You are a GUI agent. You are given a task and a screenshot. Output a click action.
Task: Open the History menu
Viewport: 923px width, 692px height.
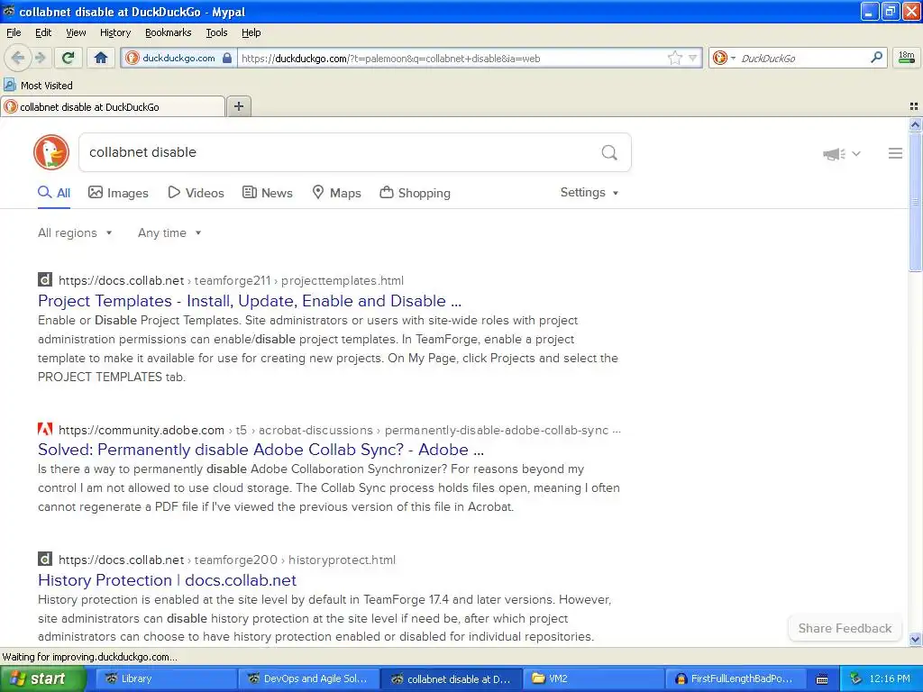(x=114, y=32)
